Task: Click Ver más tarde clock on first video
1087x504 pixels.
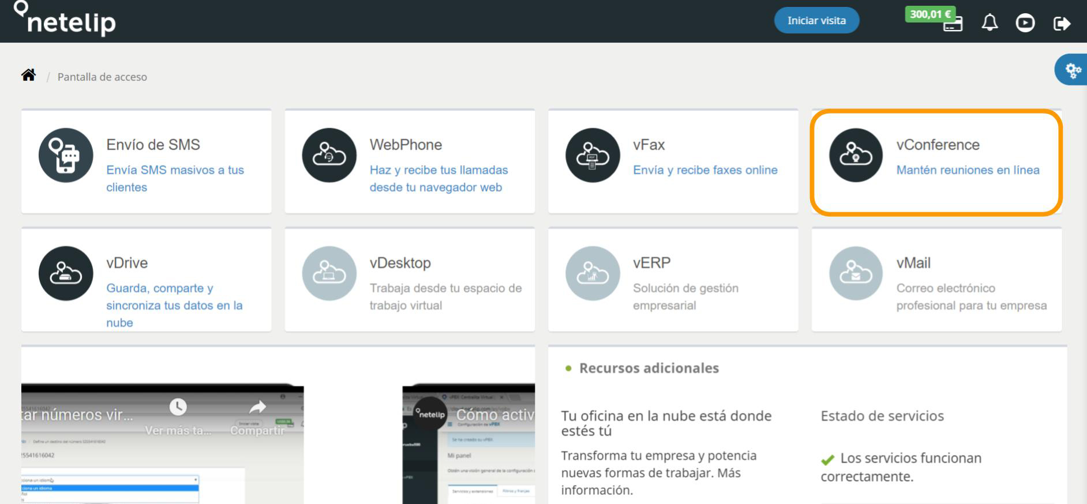Action: pyautogui.click(x=178, y=407)
